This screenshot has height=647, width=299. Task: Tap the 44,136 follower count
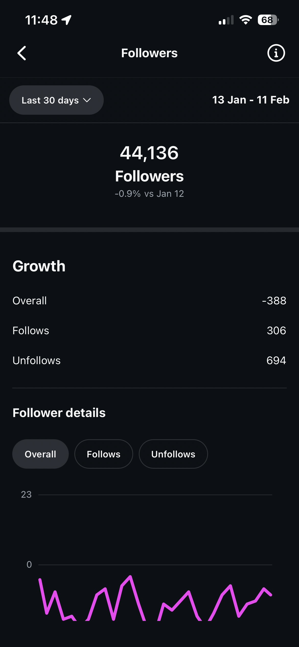149,153
